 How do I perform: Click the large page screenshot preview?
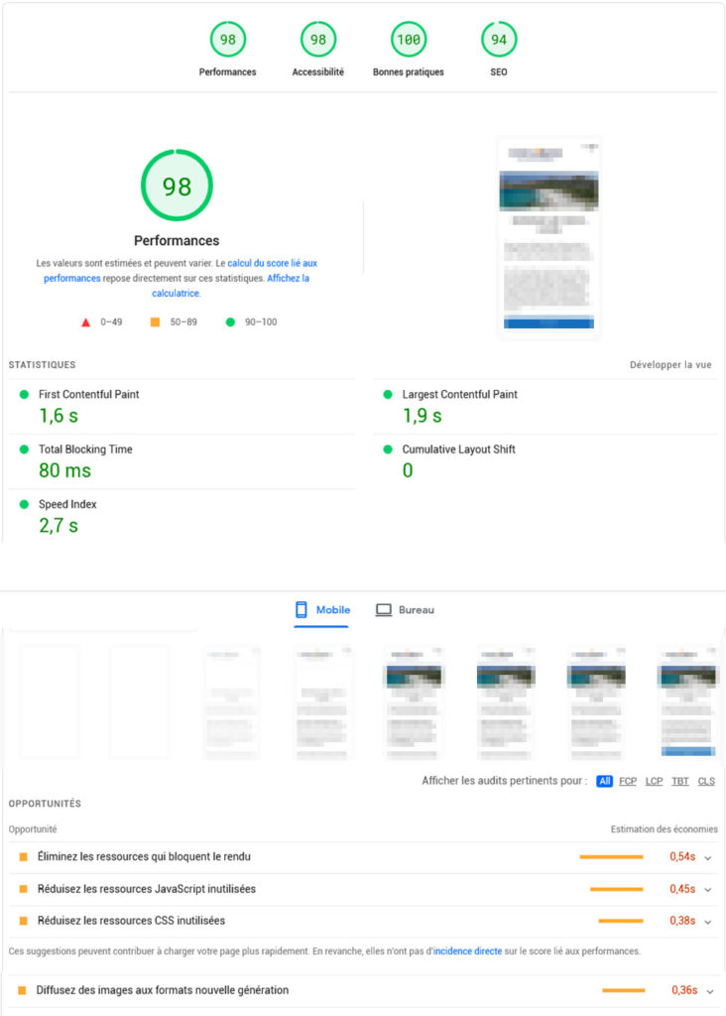tap(548, 238)
